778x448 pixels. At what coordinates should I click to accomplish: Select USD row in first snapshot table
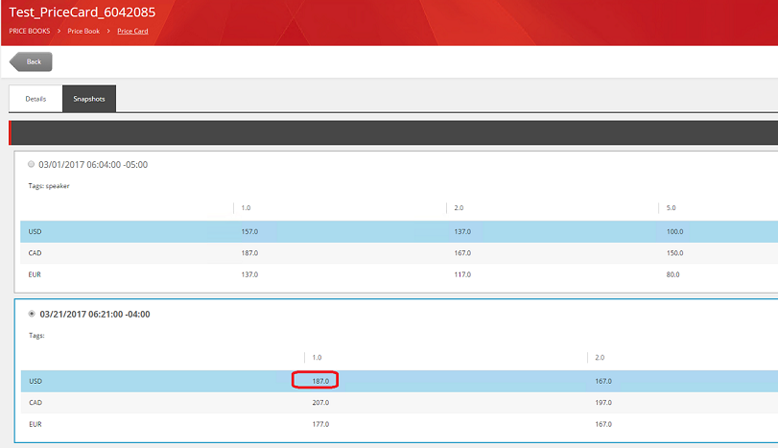[35, 231]
